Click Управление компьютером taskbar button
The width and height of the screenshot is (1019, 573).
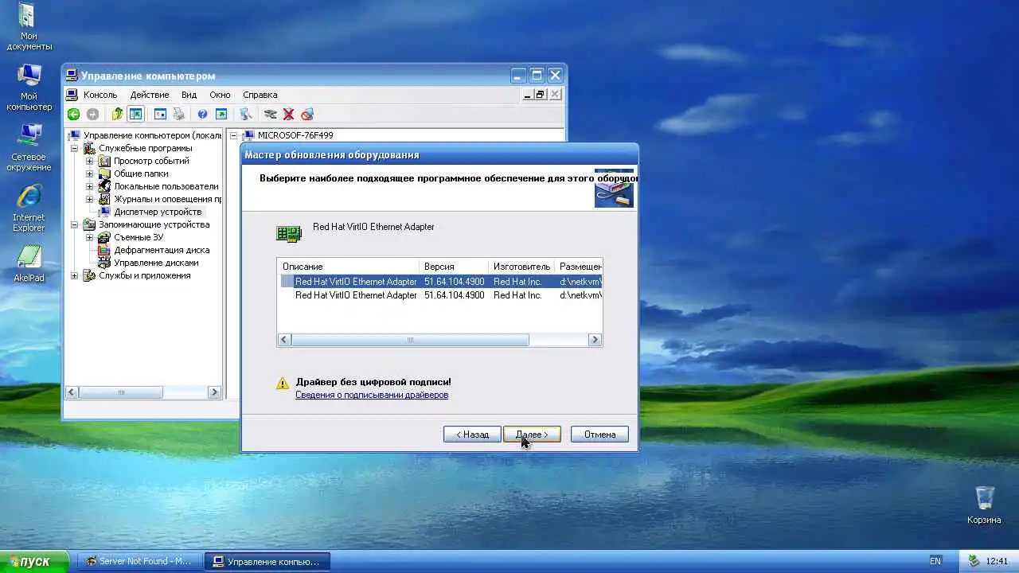[x=267, y=561]
